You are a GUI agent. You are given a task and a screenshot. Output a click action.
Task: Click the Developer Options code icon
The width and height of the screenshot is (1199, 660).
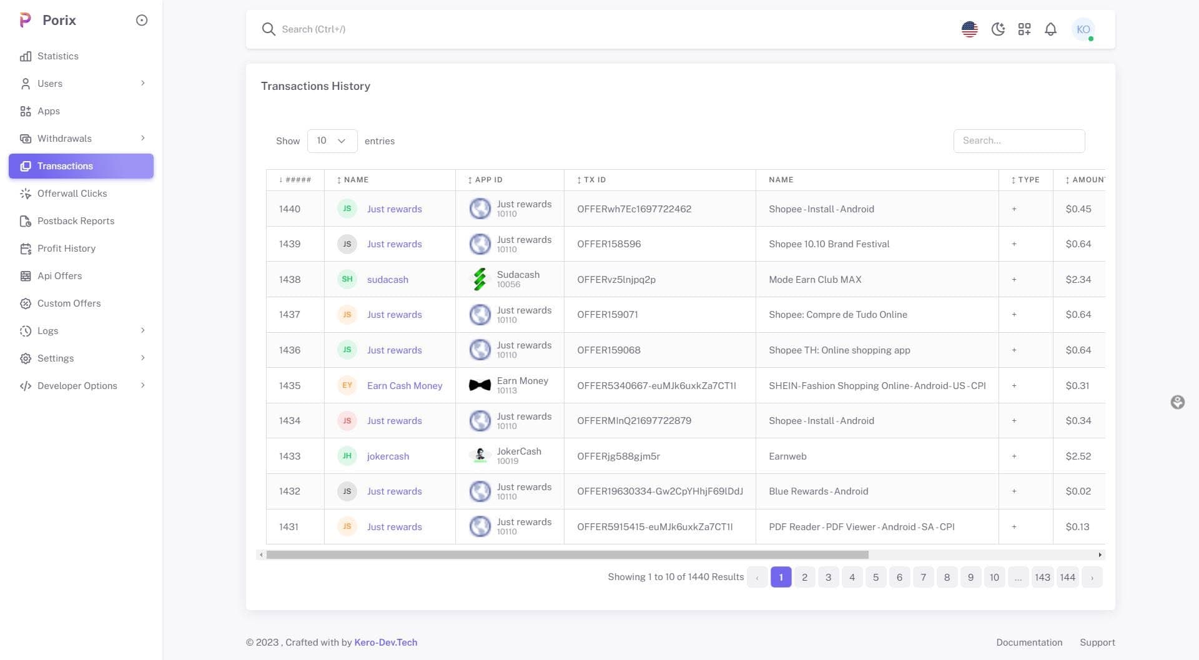(x=26, y=386)
